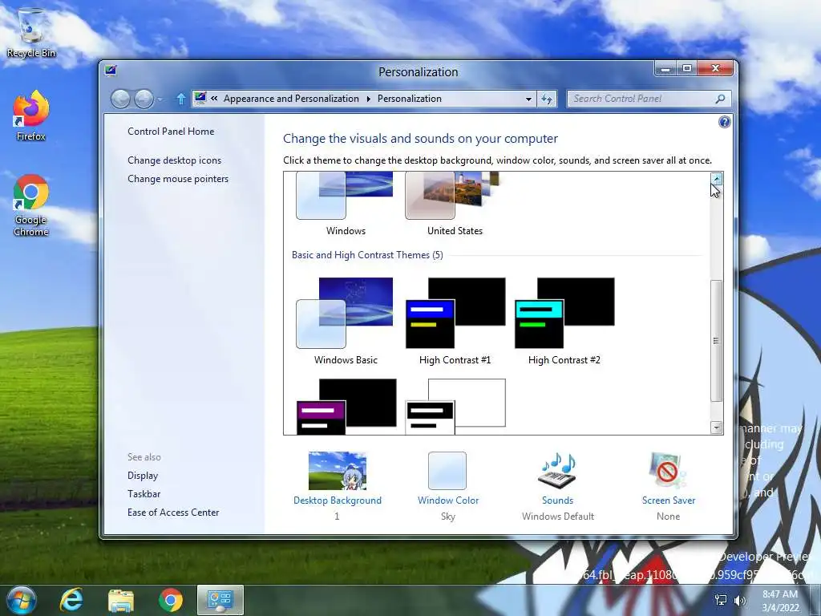821x616 pixels.
Task: Open Ease of Access Center link
Action: coord(173,513)
